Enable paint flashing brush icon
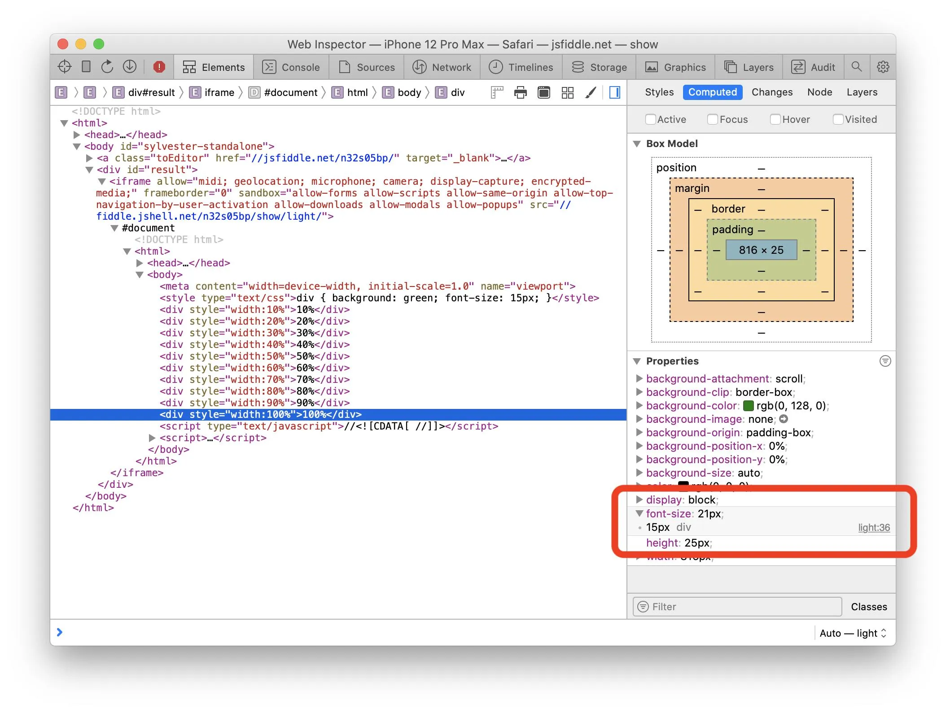The image size is (946, 712). pyautogui.click(x=591, y=92)
